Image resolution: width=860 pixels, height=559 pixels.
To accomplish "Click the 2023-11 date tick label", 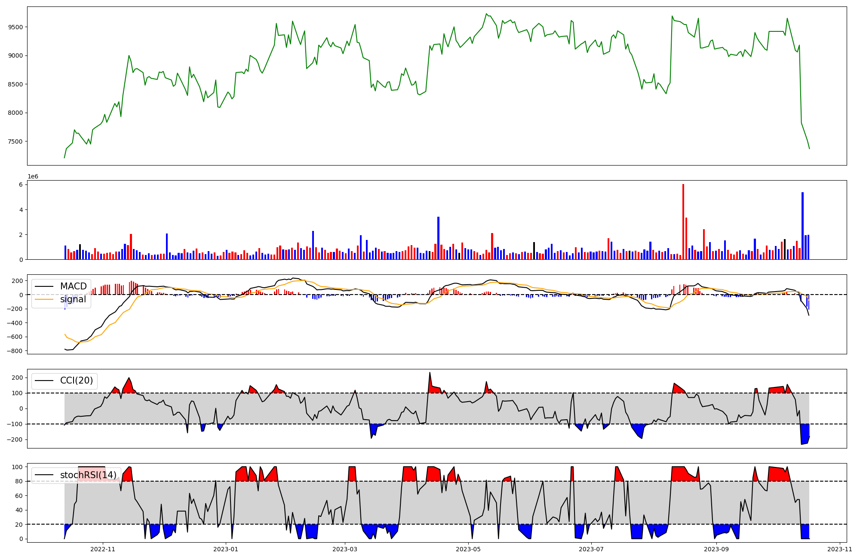I will tap(839, 549).
